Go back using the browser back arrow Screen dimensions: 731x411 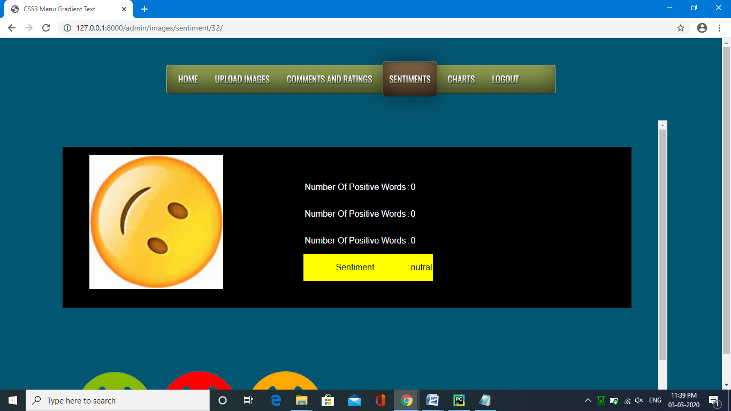[x=12, y=28]
